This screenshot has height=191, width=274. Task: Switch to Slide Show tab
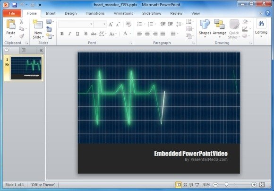pos(152,13)
